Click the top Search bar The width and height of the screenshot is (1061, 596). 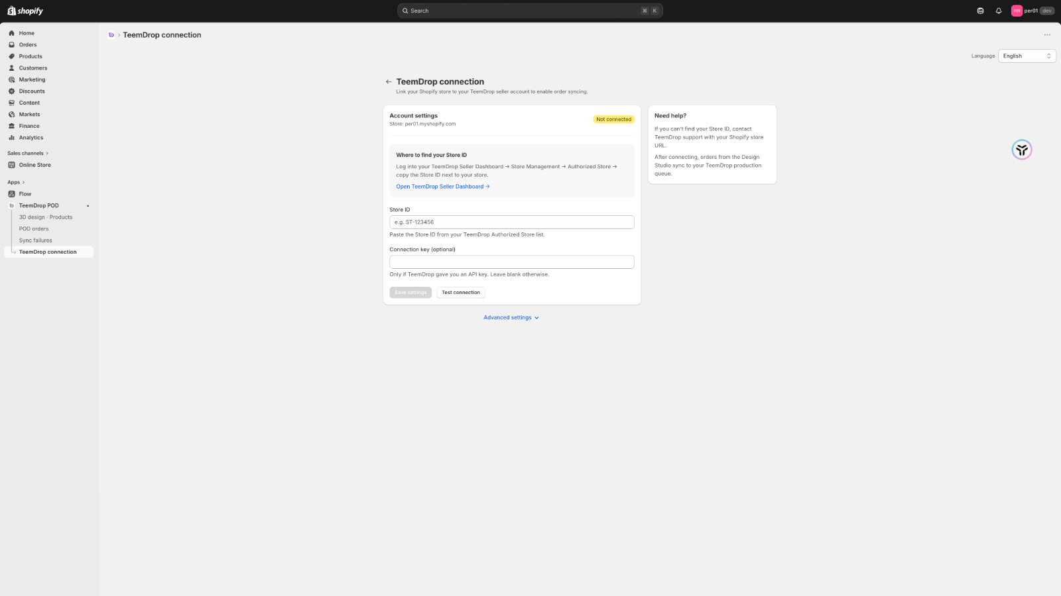pyautogui.click(x=530, y=11)
